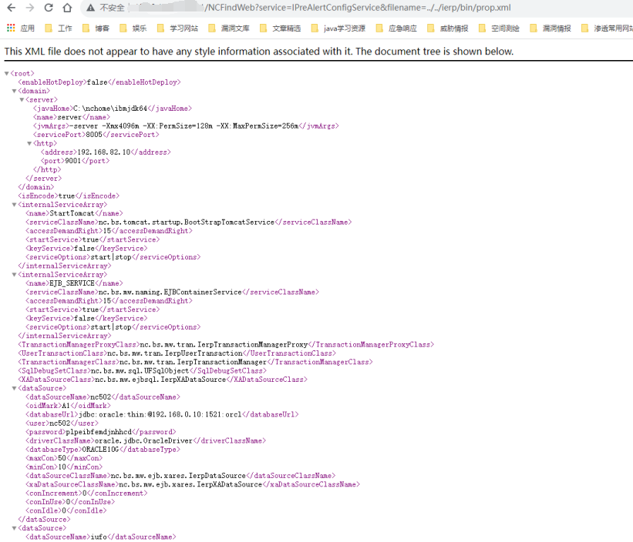Image resolution: width=633 pixels, height=542 pixels.
Task: Collapse the http XML node
Action: tap(29, 143)
